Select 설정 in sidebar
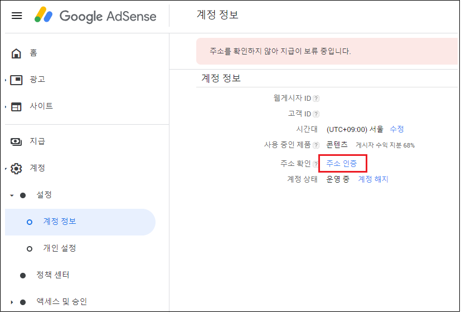This screenshot has height=314, width=461. point(44,195)
